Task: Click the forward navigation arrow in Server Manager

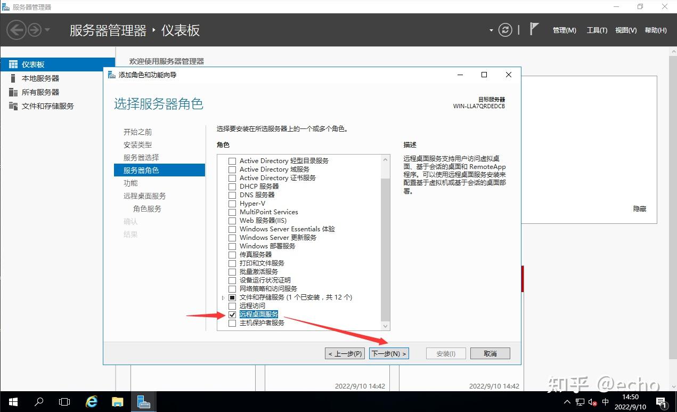Action: pyautogui.click(x=35, y=30)
